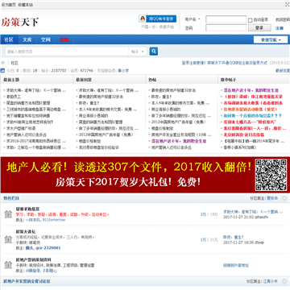Open the 疑难求助悬赏 forum title
Viewport: 290px width, 290px height.
[27, 209]
